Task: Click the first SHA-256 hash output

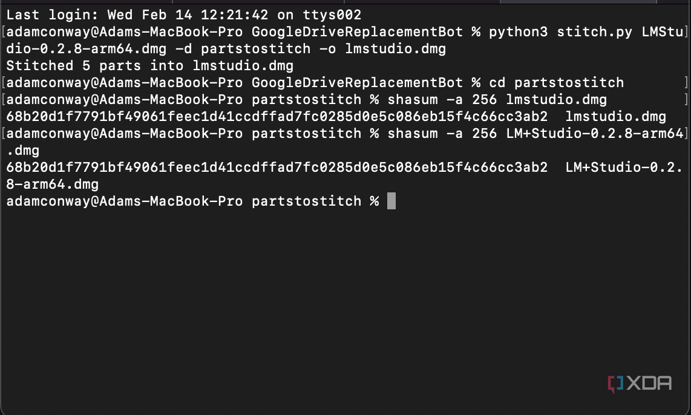Action: point(277,116)
